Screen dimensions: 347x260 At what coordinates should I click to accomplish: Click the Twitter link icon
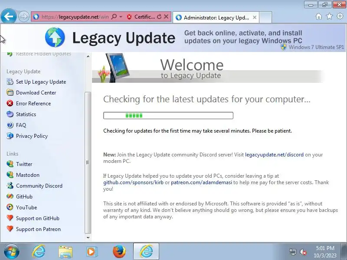pyautogui.click(x=10, y=164)
